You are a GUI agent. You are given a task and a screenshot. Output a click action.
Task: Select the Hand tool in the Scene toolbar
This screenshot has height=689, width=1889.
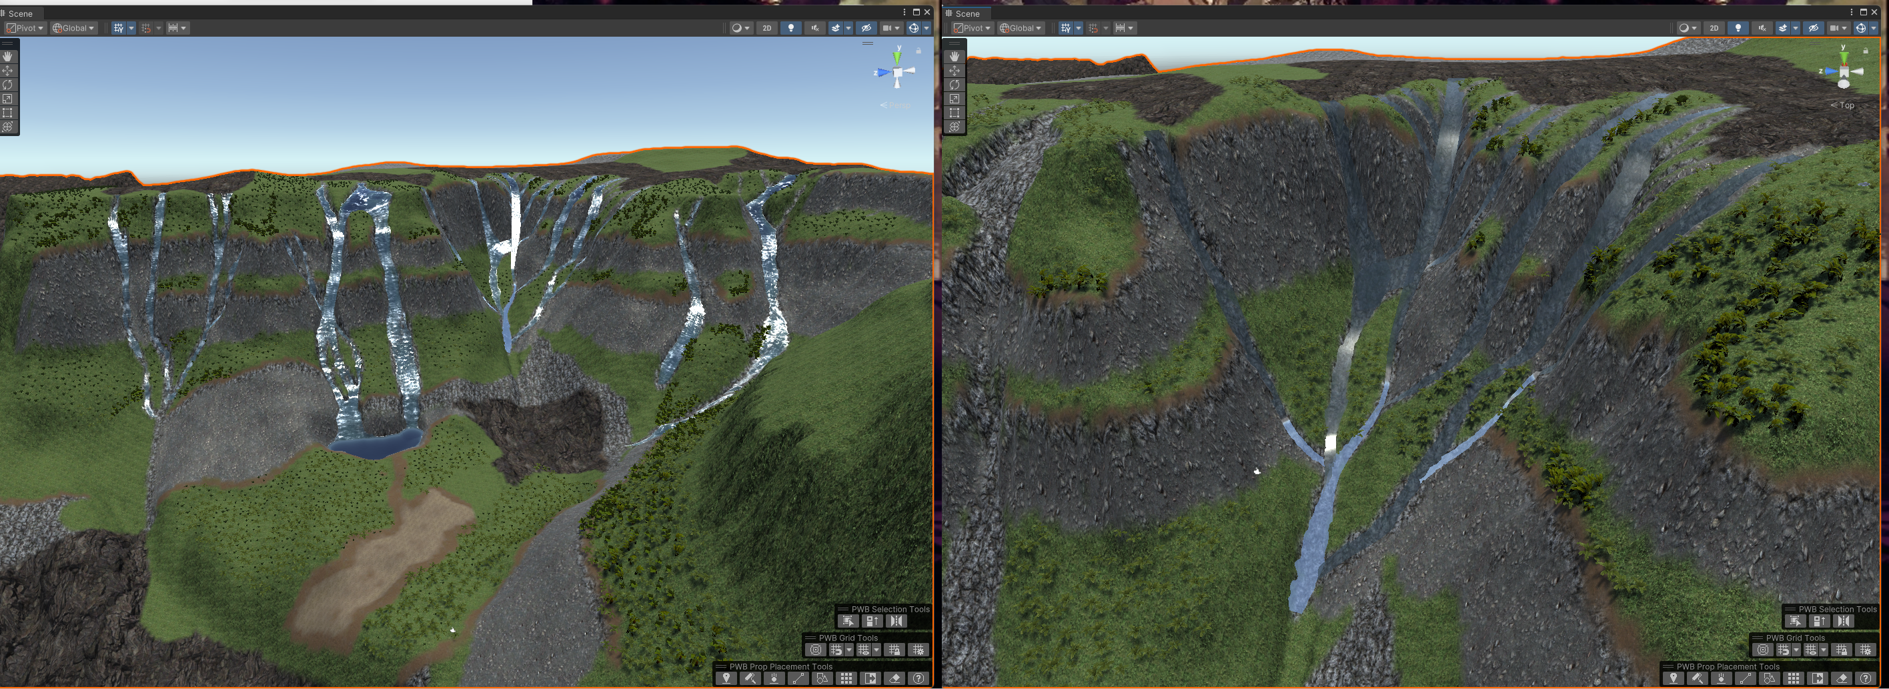point(9,57)
